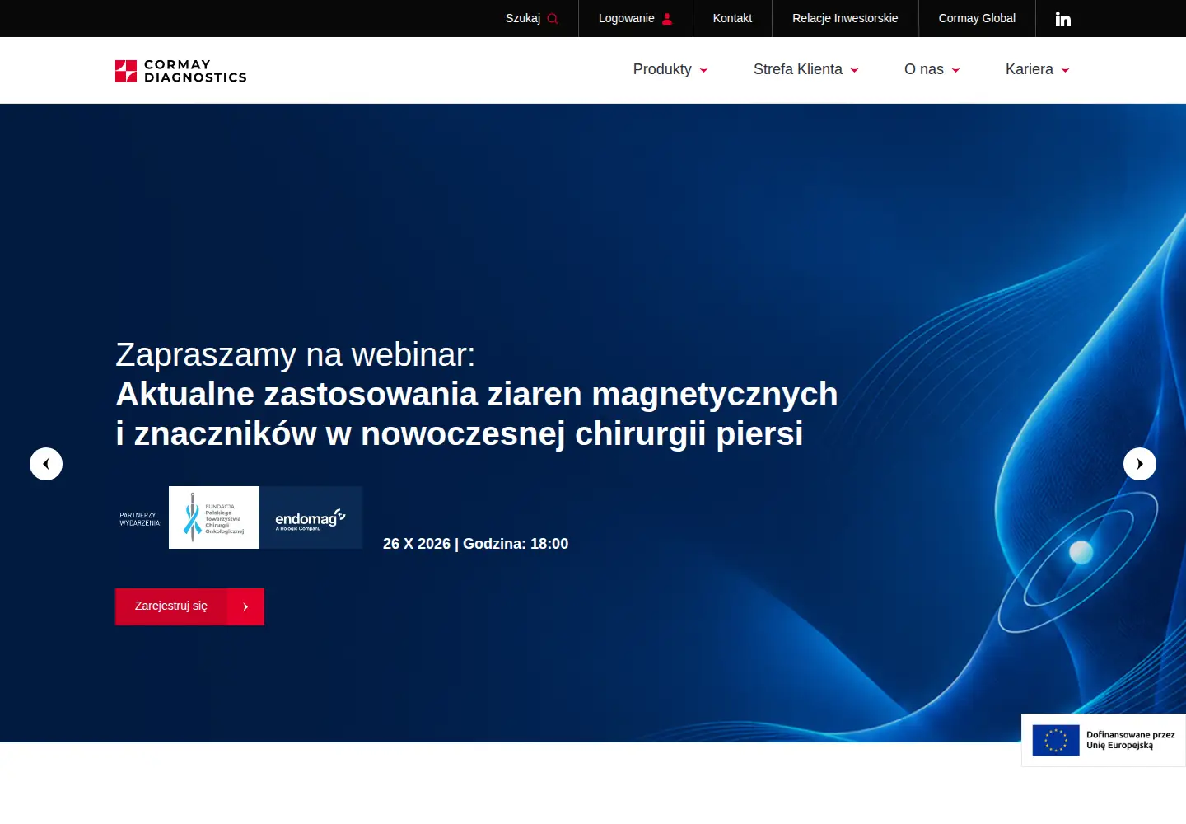Screen dimensions: 1186x824
Task: Visit the Cormay Global site
Action: 977,18
